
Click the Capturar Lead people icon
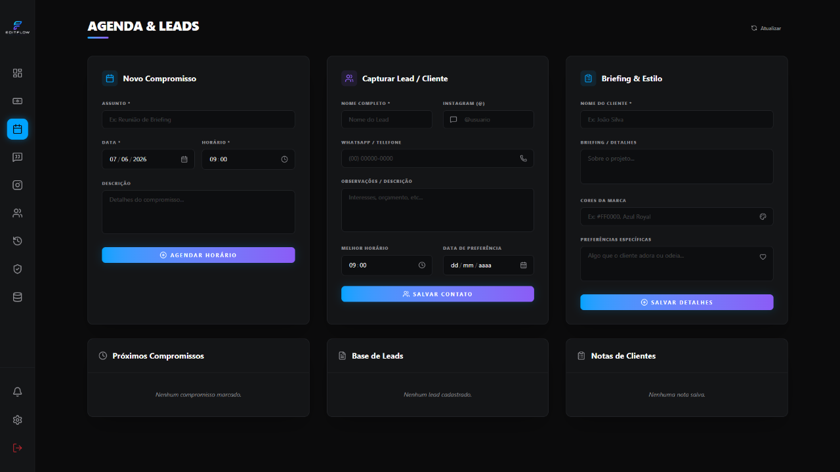coord(349,78)
